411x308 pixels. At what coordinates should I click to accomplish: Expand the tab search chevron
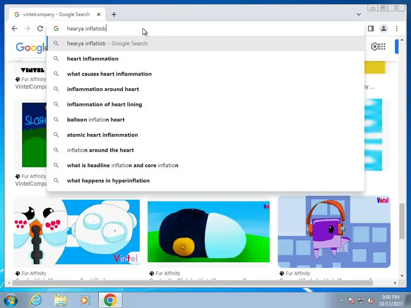tap(358, 14)
